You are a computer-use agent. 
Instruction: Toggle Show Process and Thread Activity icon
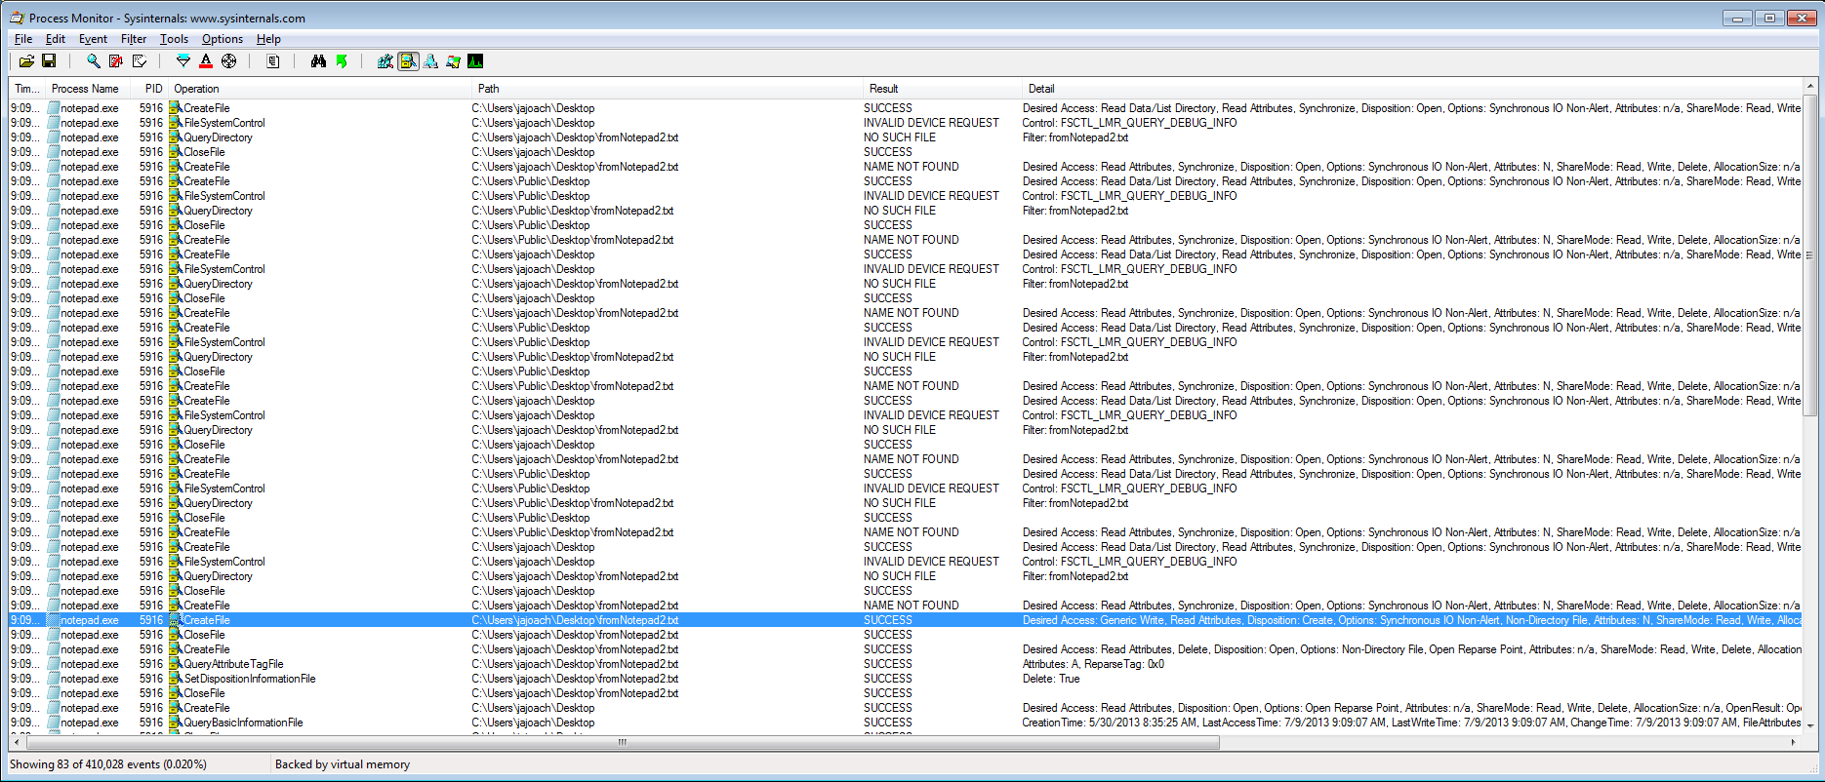(x=453, y=61)
